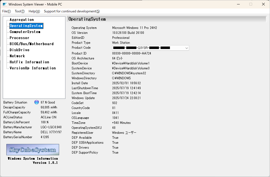
Task: Click the WindowsDirectory label
Action: pyautogui.click(x=84, y=78)
